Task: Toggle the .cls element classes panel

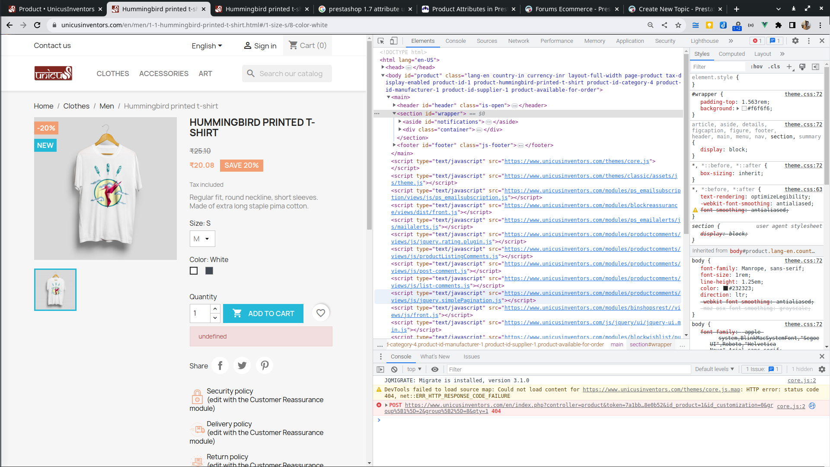Action: (x=774, y=67)
